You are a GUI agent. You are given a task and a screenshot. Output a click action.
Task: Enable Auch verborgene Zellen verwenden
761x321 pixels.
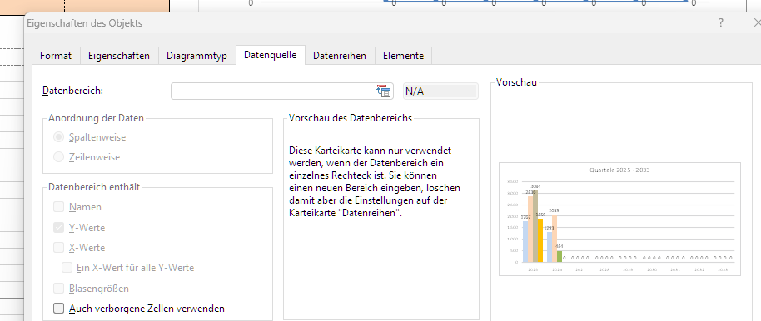[59, 309]
